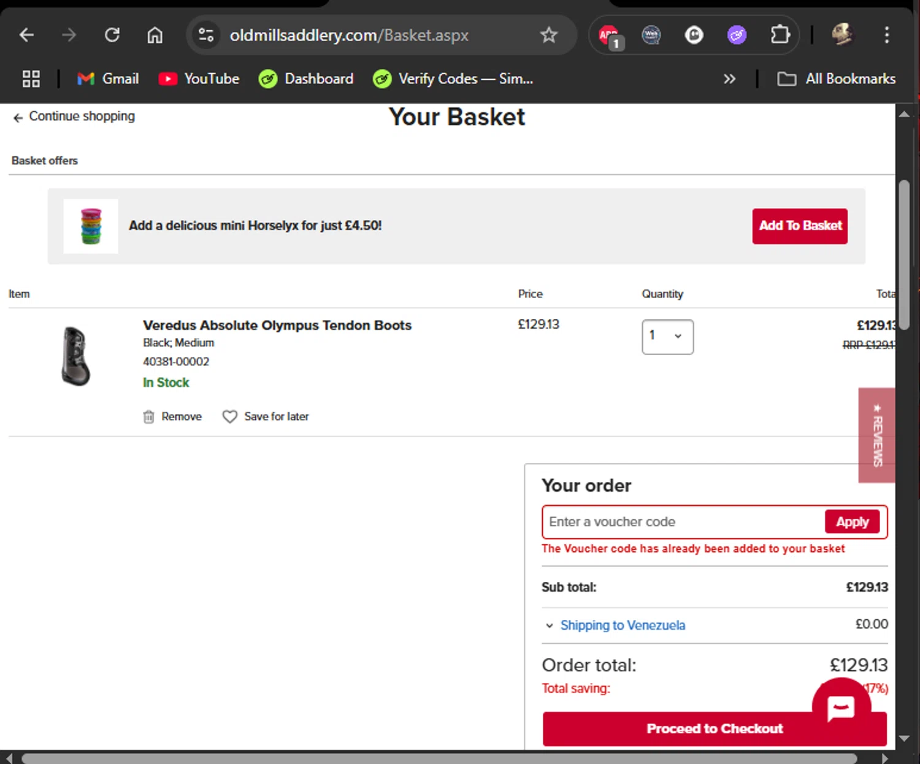Click the Remove text link
Image resolution: width=920 pixels, height=764 pixels.
pyautogui.click(x=182, y=416)
